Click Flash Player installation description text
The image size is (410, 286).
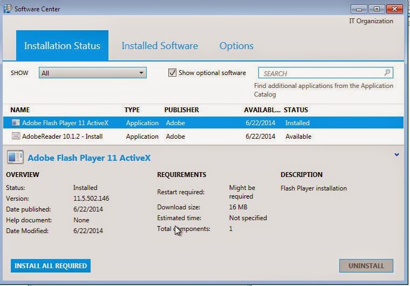[313, 188]
